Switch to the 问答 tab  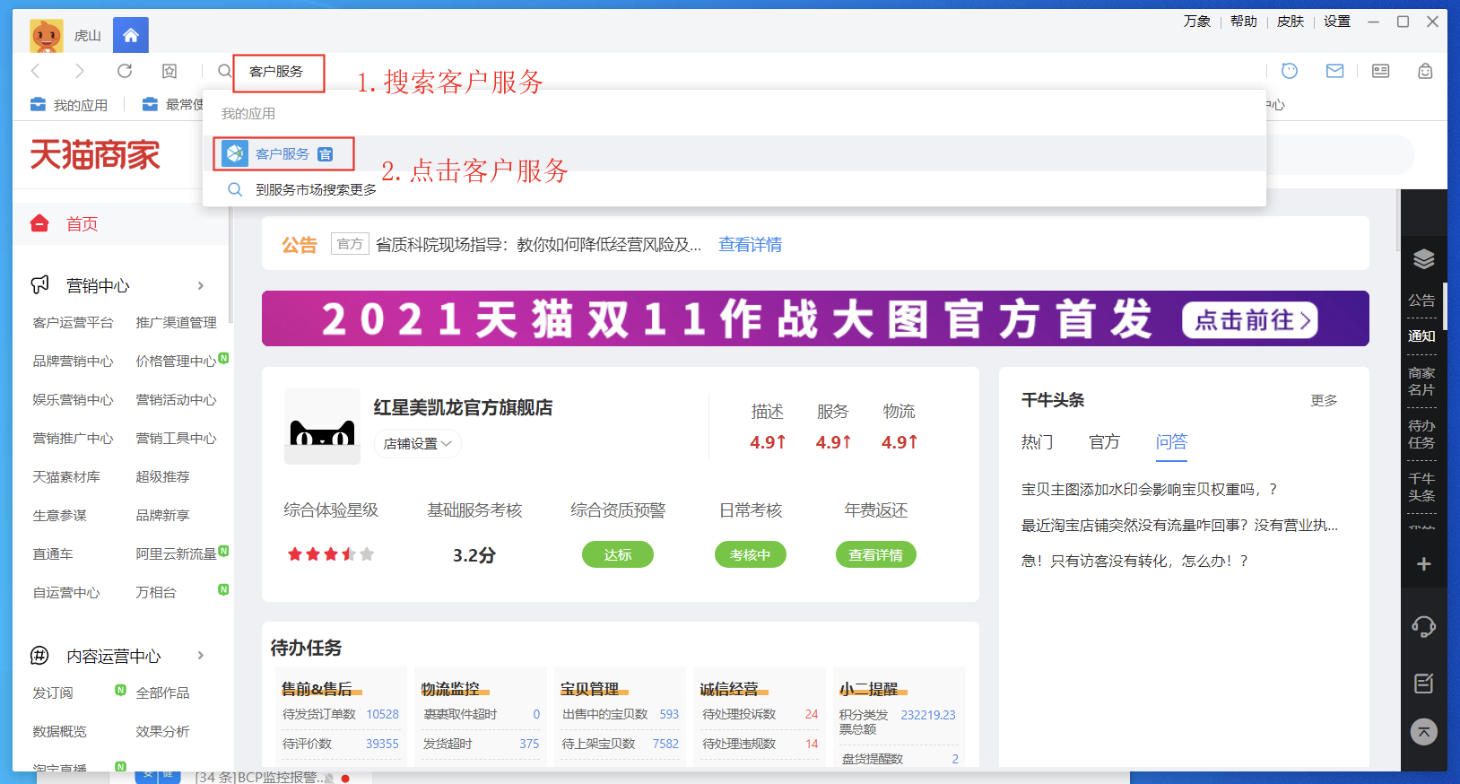1171,442
